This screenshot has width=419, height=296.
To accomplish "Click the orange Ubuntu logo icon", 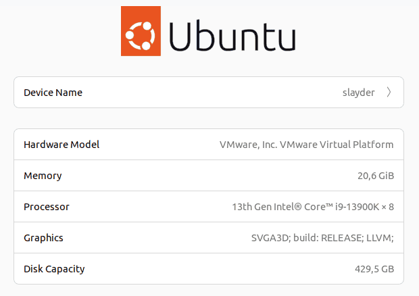I will tap(141, 31).
